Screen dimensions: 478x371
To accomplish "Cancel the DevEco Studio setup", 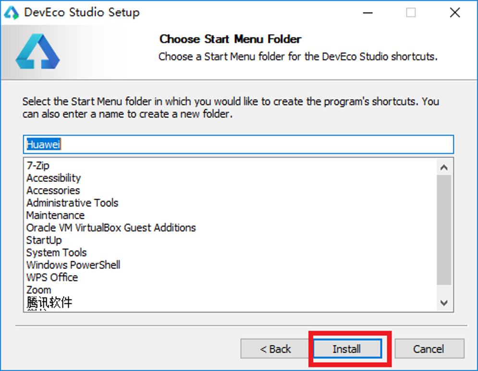I will [x=429, y=349].
